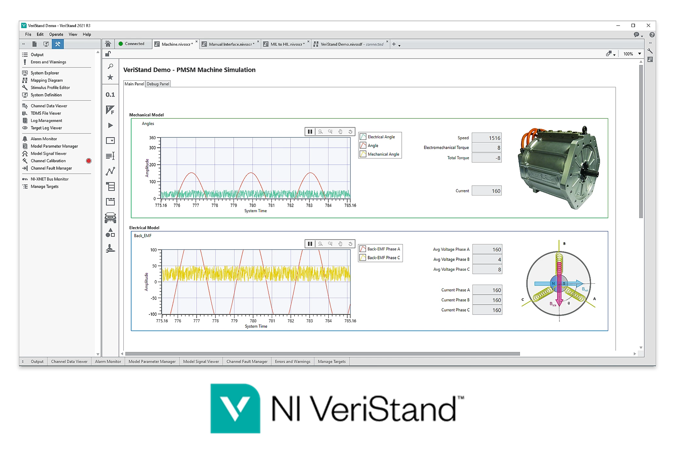Click the system definition icon in sidebar header

click(46, 44)
